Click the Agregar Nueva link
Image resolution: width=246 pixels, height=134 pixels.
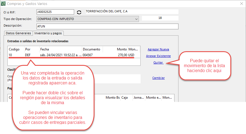(158, 49)
